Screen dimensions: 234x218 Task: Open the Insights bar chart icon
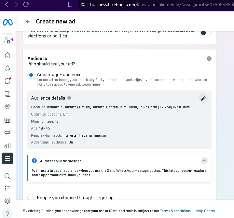click(x=7, y=145)
